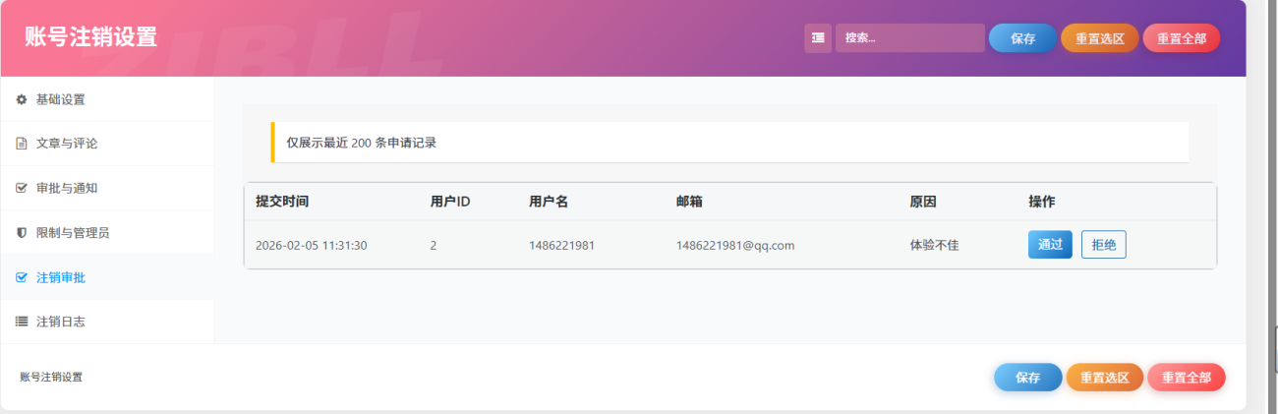Click the 提交时间 column header
This screenshot has width=1278, height=414.
[x=282, y=202]
